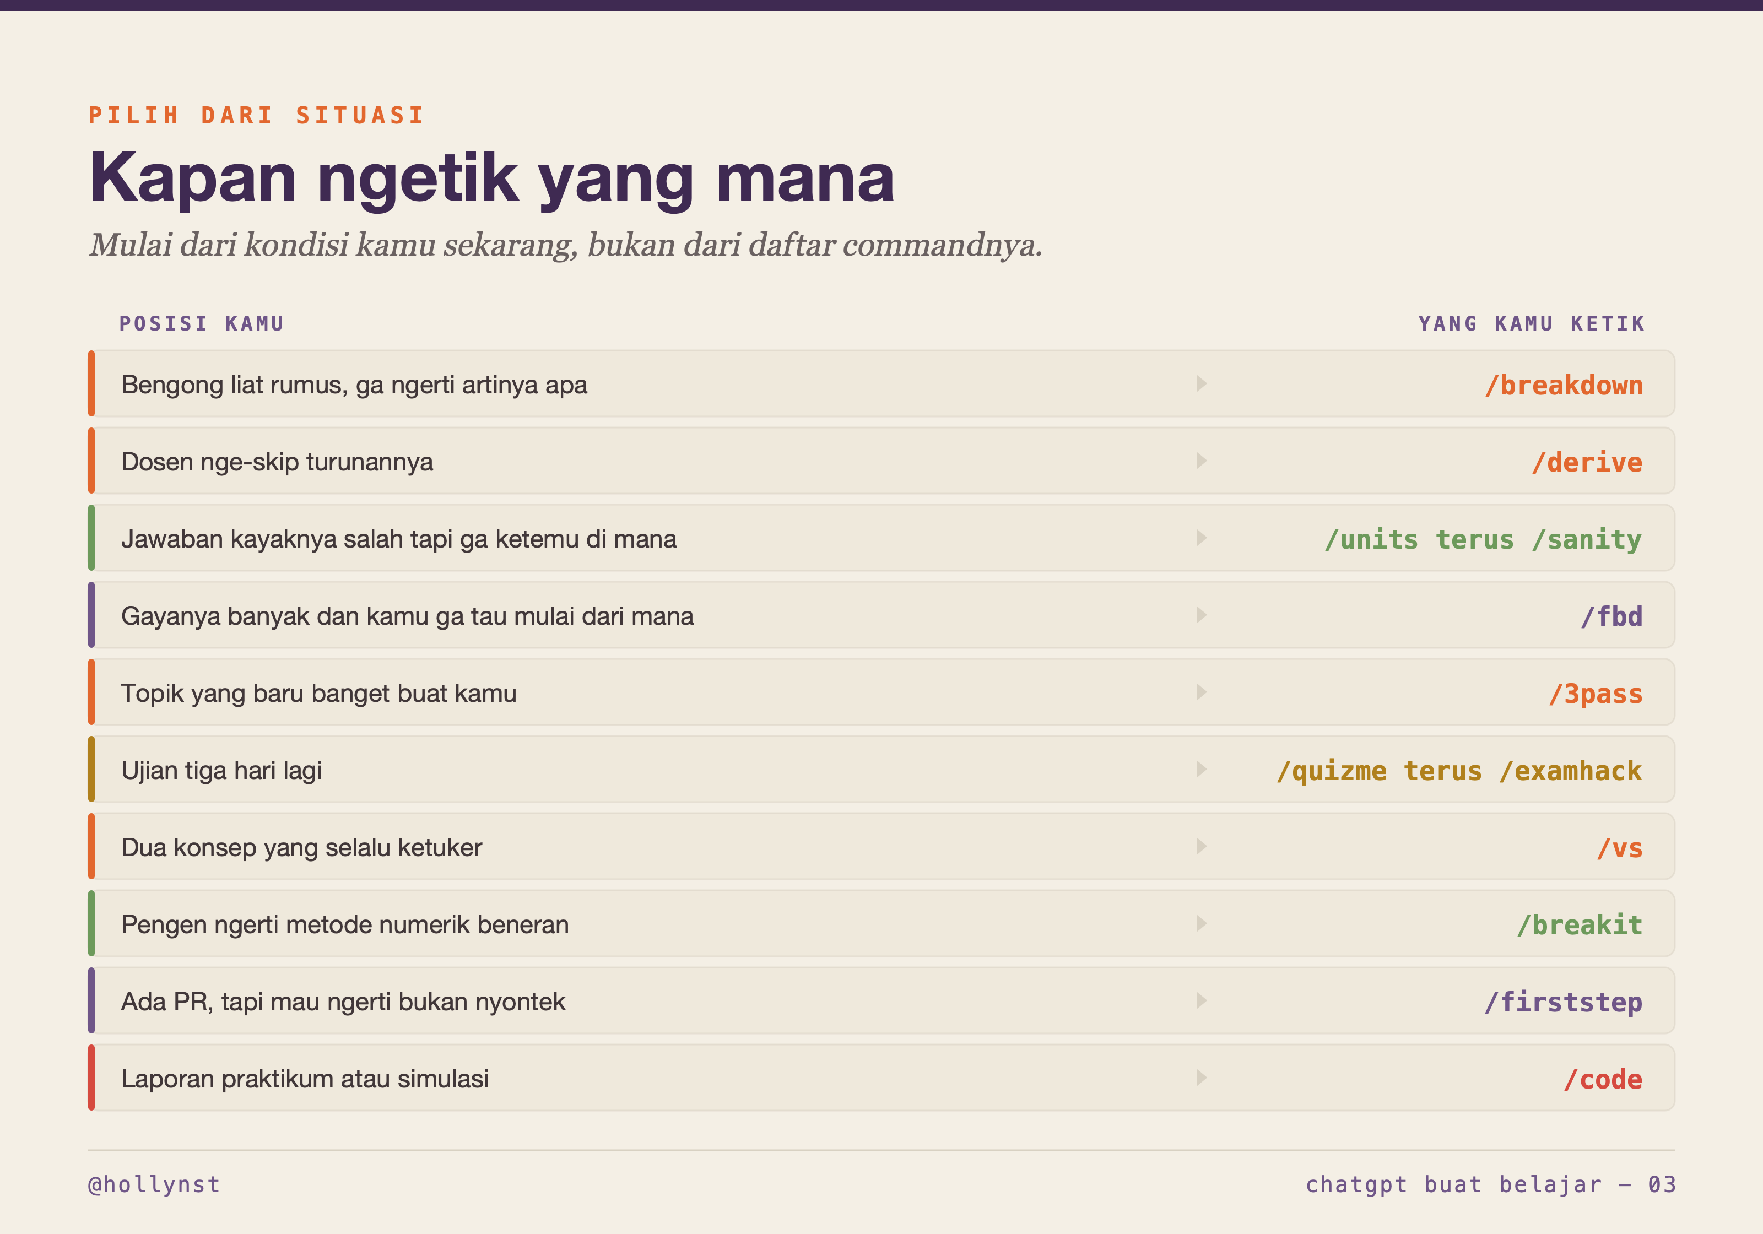Image resolution: width=1763 pixels, height=1234 pixels.
Task: Click 'Ujian tiga hari lagi' text
Action: [221, 770]
